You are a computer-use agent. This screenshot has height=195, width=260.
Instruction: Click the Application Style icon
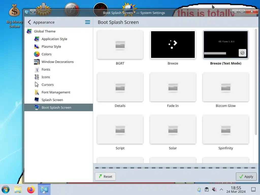point(37,39)
